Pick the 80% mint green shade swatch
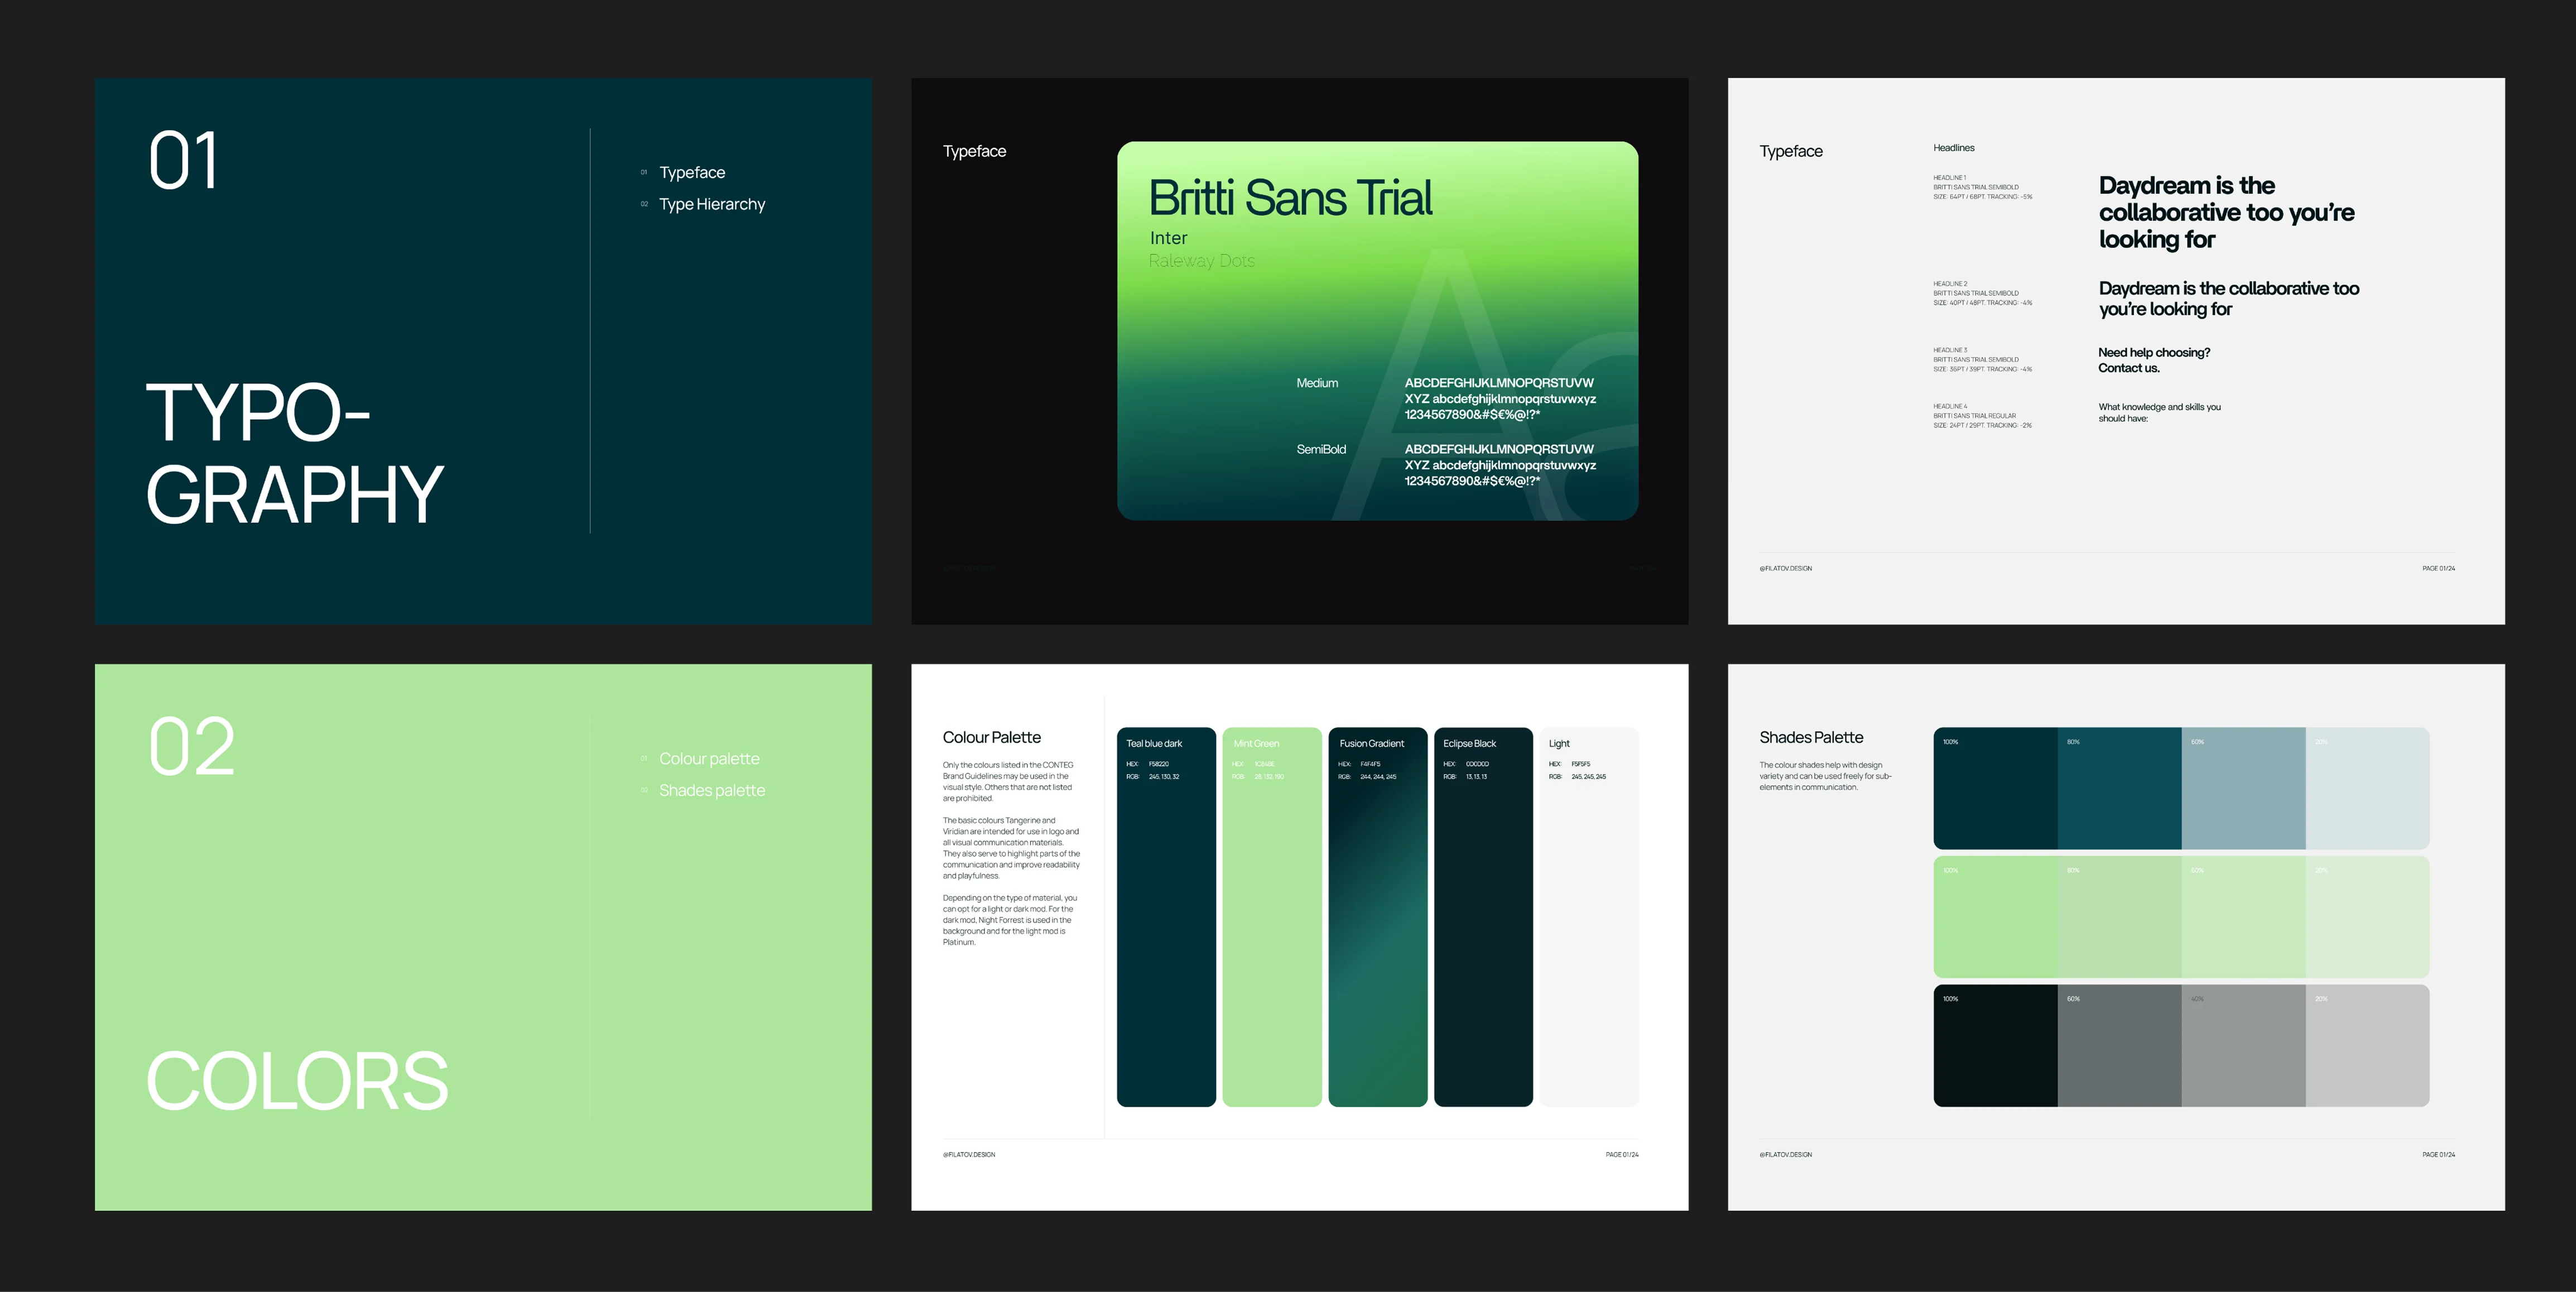The width and height of the screenshot is (2576, 1292). click(x=2119, y=916)
